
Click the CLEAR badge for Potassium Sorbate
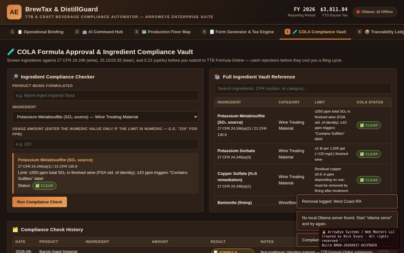(x=369, y=154)
